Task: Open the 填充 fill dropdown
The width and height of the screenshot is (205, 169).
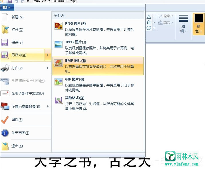Action: click(x=165, y=22)
